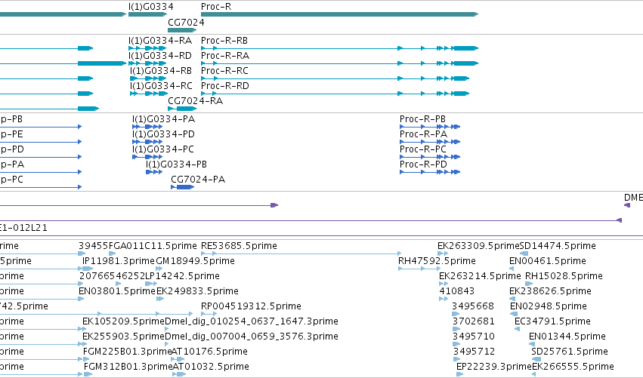The height and width of the screenshot is (378, 643).
Task: Click feature 3495668
Action: pyautogui.click(x=473, y=307)
